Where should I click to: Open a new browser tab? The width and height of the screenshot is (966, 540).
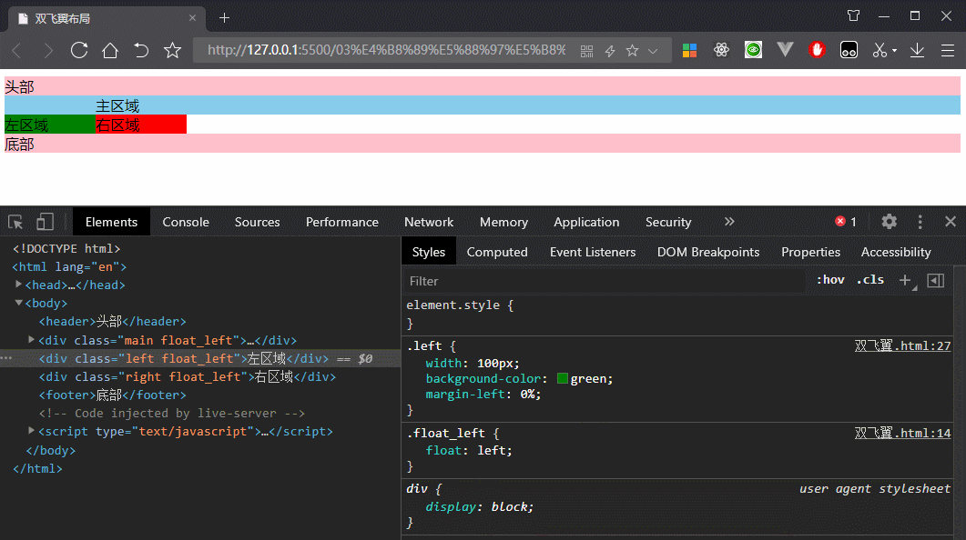coord(224,18)
